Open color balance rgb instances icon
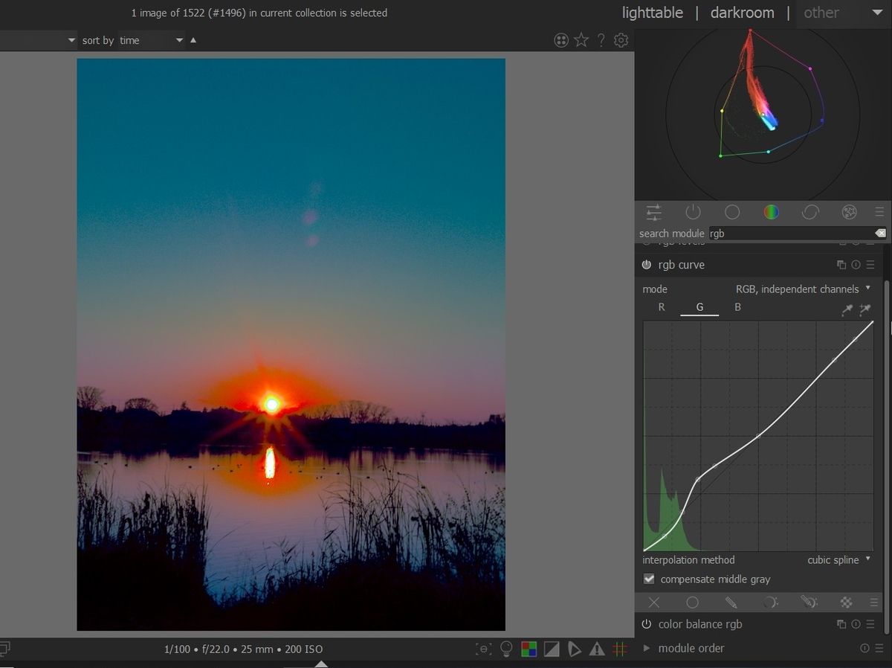The image size is (892, 668). [x=841, y=624]
